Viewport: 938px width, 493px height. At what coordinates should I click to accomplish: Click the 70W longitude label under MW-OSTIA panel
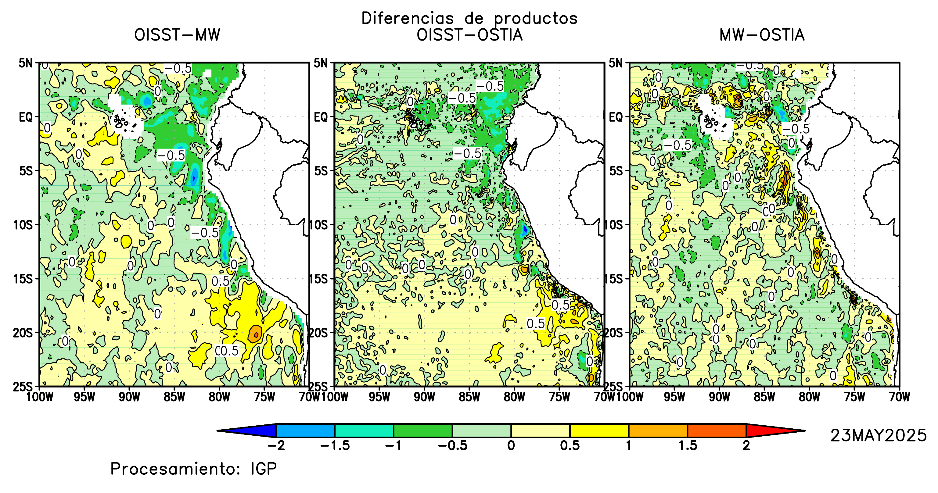coord(899,397)
